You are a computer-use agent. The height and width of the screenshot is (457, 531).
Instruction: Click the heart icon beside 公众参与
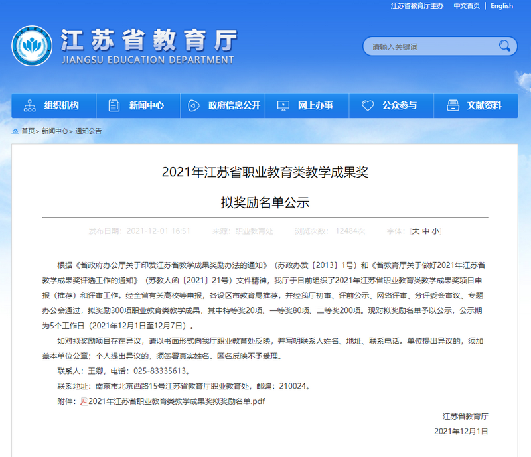(x=368, y=105)
